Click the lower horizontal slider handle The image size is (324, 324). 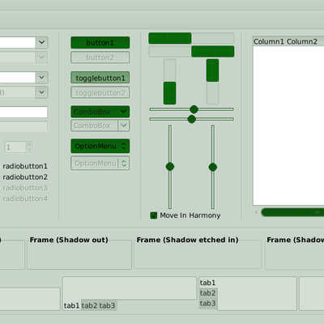[192, 119]
